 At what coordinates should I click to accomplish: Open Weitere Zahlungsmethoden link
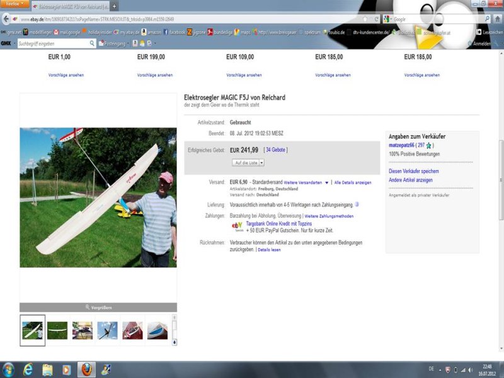pos(329,216)
